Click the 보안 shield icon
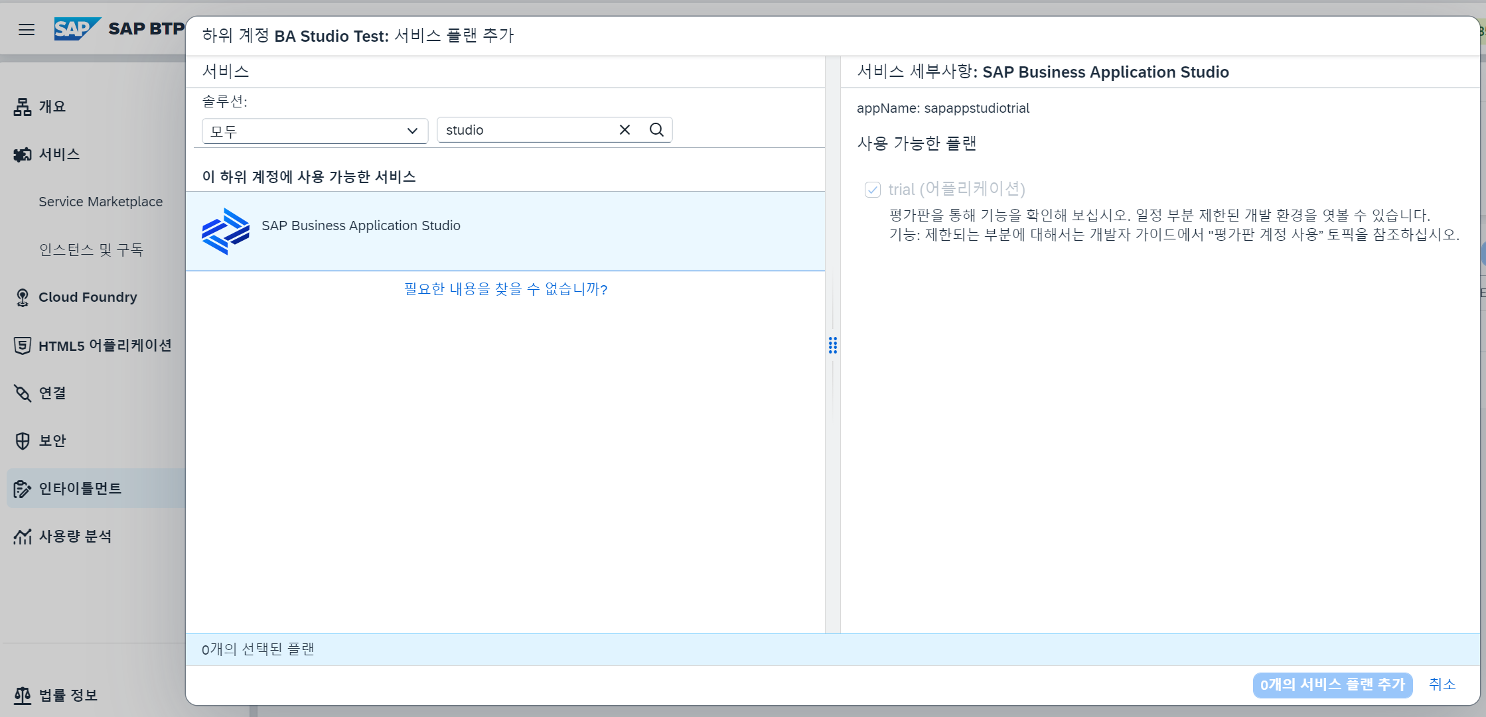1486x717 pixels. coord(23,441)
